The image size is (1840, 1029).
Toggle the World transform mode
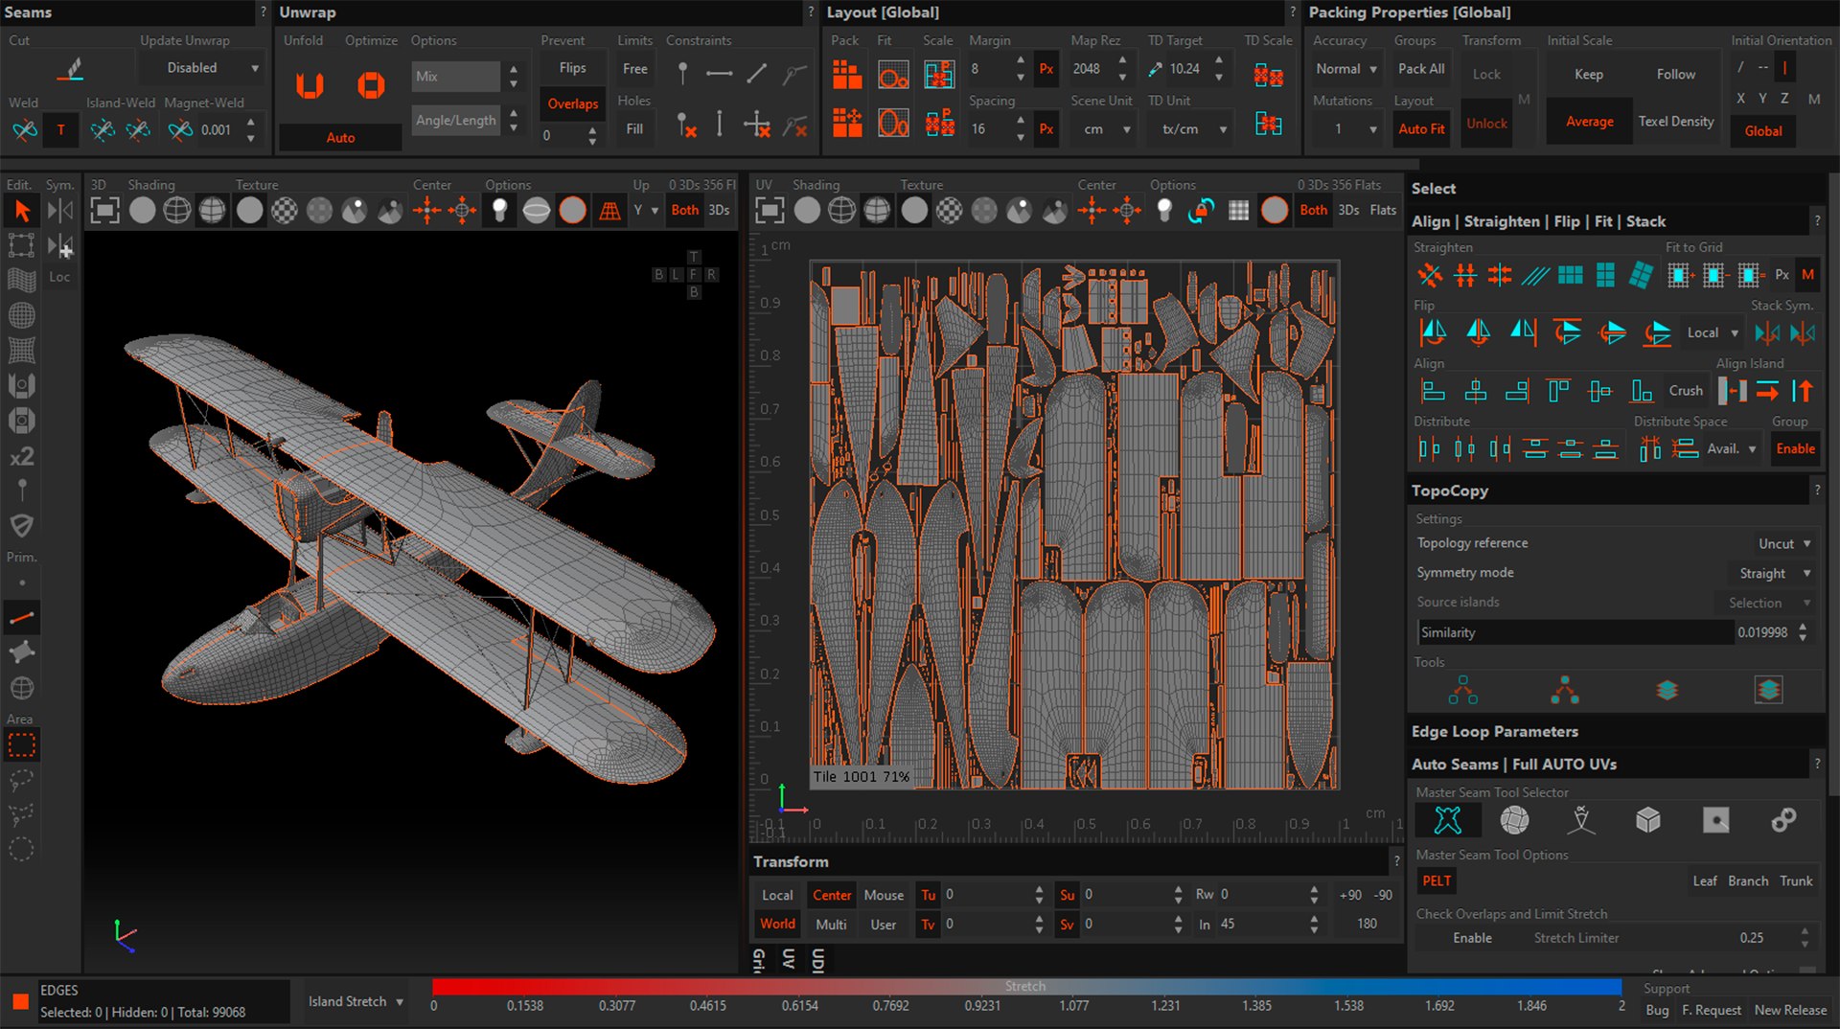click(x=777, y=924)
